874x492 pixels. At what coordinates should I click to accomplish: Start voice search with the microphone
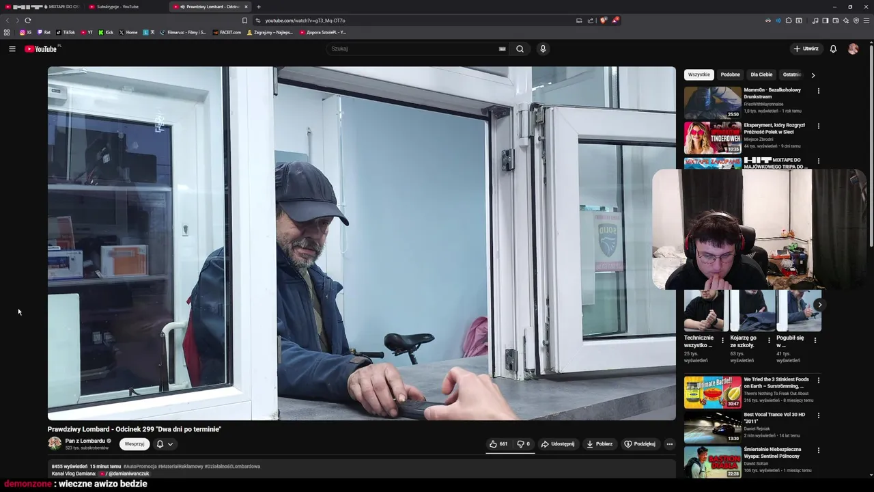coord(543,49)
